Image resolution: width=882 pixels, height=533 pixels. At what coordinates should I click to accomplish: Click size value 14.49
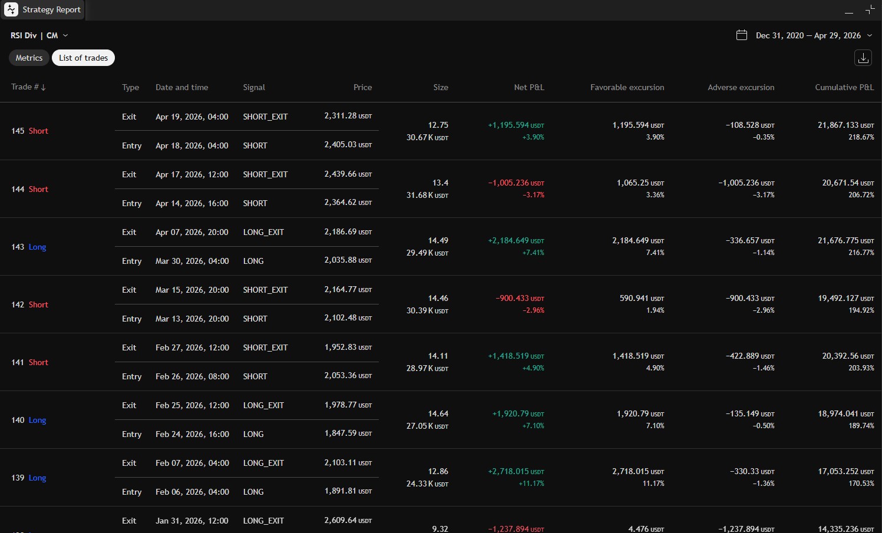[x=438, y=240]
